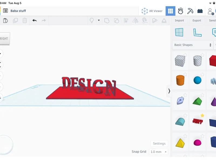216x162 pixels.
Task: Favorite the Cylinder hole shape star
Action: coord(202,55)
